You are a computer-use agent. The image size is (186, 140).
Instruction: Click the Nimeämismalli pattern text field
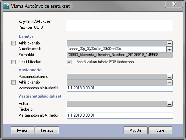117,49
